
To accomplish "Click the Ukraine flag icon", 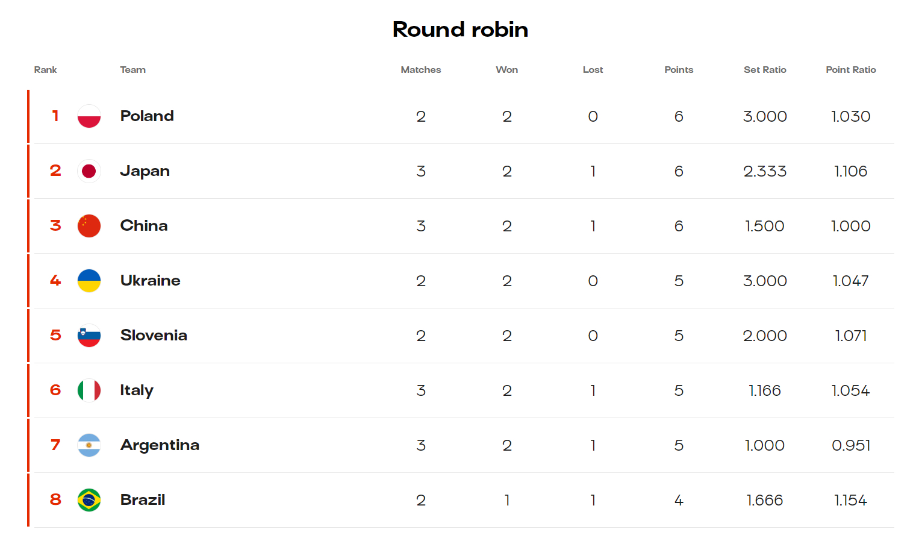I will click(89, 281).
